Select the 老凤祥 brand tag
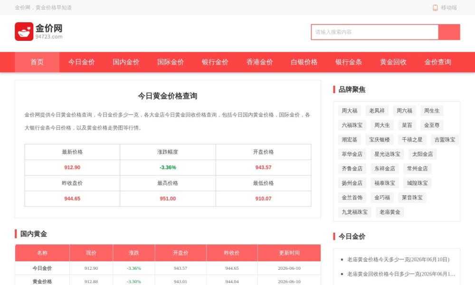Viewport: 475px width, 285px height. (x=377, y=111)
